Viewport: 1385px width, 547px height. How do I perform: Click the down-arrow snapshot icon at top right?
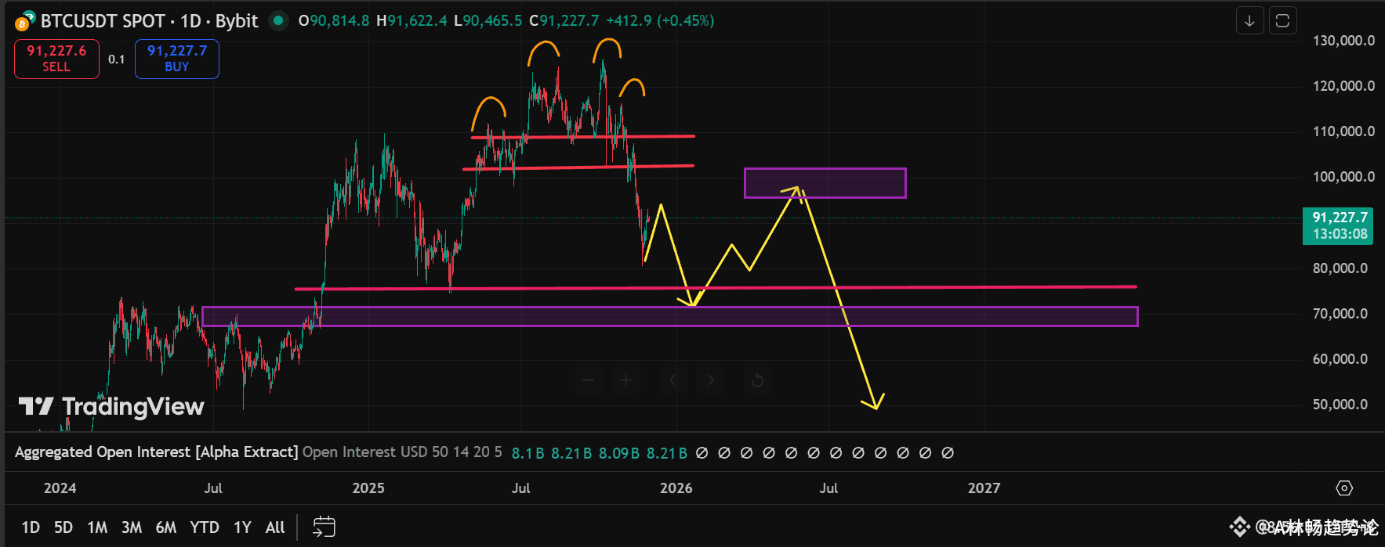[1249, 21]
